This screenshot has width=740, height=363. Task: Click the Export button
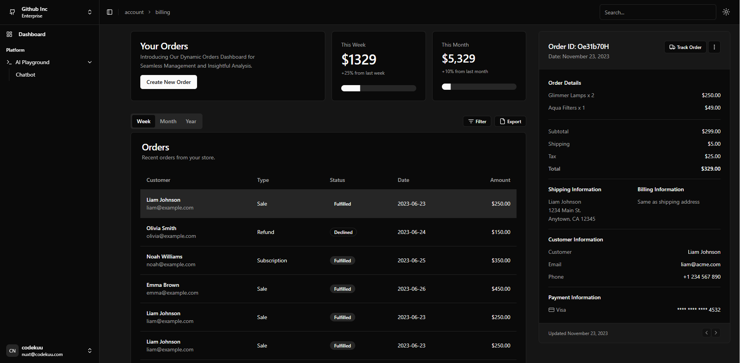510,121
